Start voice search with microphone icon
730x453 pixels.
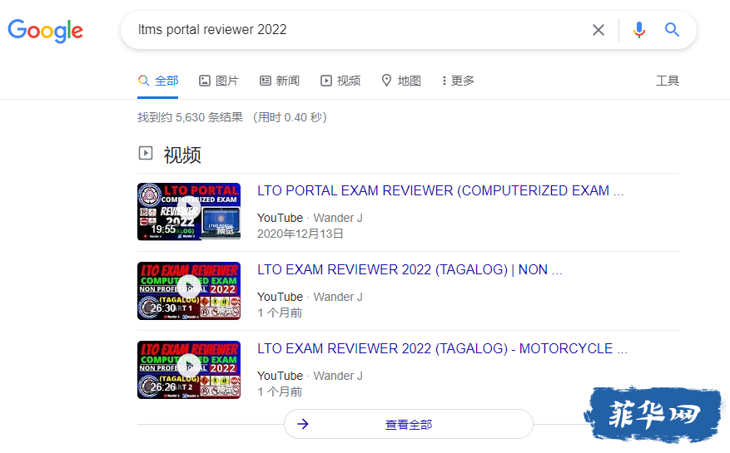coord(638,30)
